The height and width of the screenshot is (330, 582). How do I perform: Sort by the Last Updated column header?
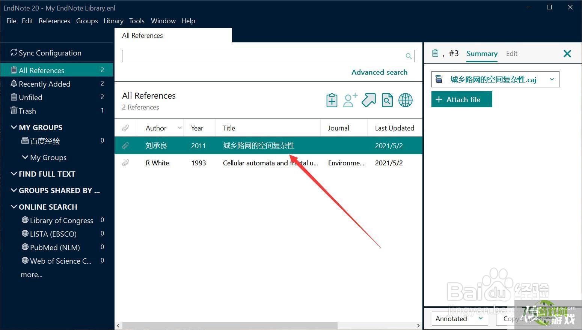394,128
